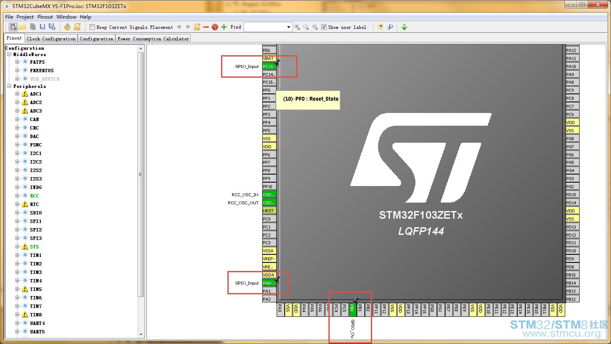Click the New Project toolbar icon

pyautogui.click(x=14, y=27)
